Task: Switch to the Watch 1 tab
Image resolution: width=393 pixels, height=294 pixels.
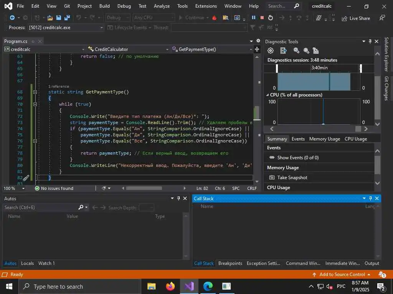Action: point(46,263)
